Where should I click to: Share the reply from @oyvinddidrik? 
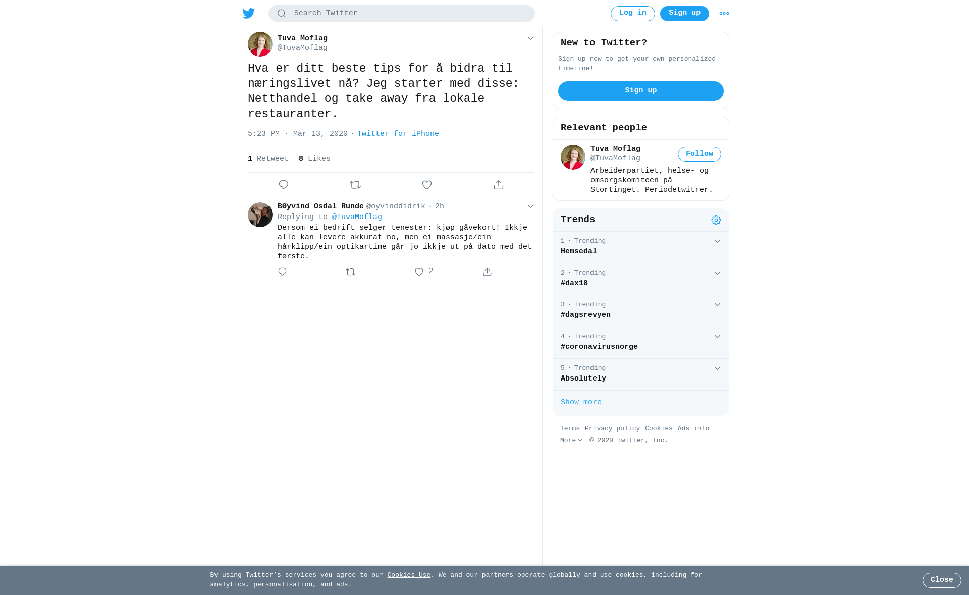(487, 272)
